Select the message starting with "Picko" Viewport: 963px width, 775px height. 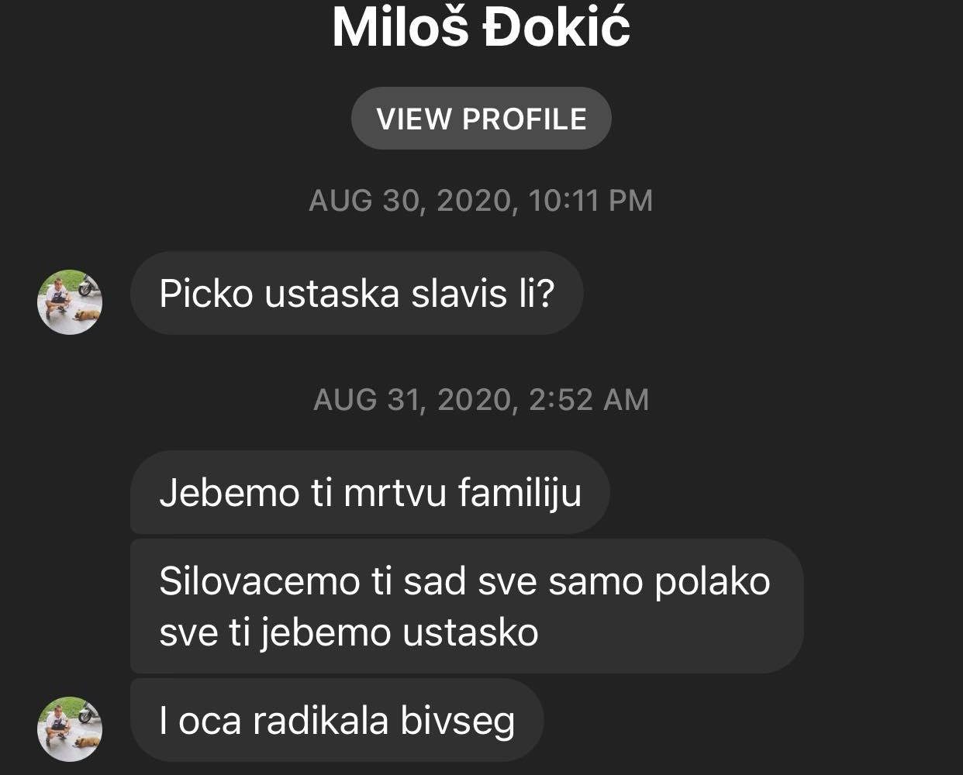(356, 294)
